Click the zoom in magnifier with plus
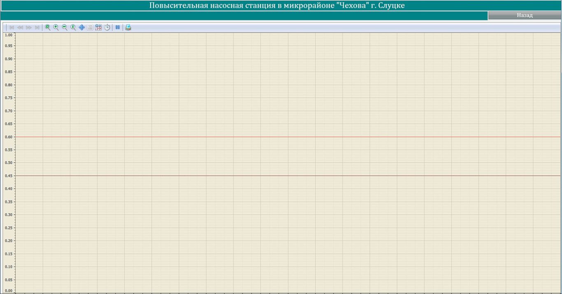This screenshot has width=562, height=294. point(56,28)
